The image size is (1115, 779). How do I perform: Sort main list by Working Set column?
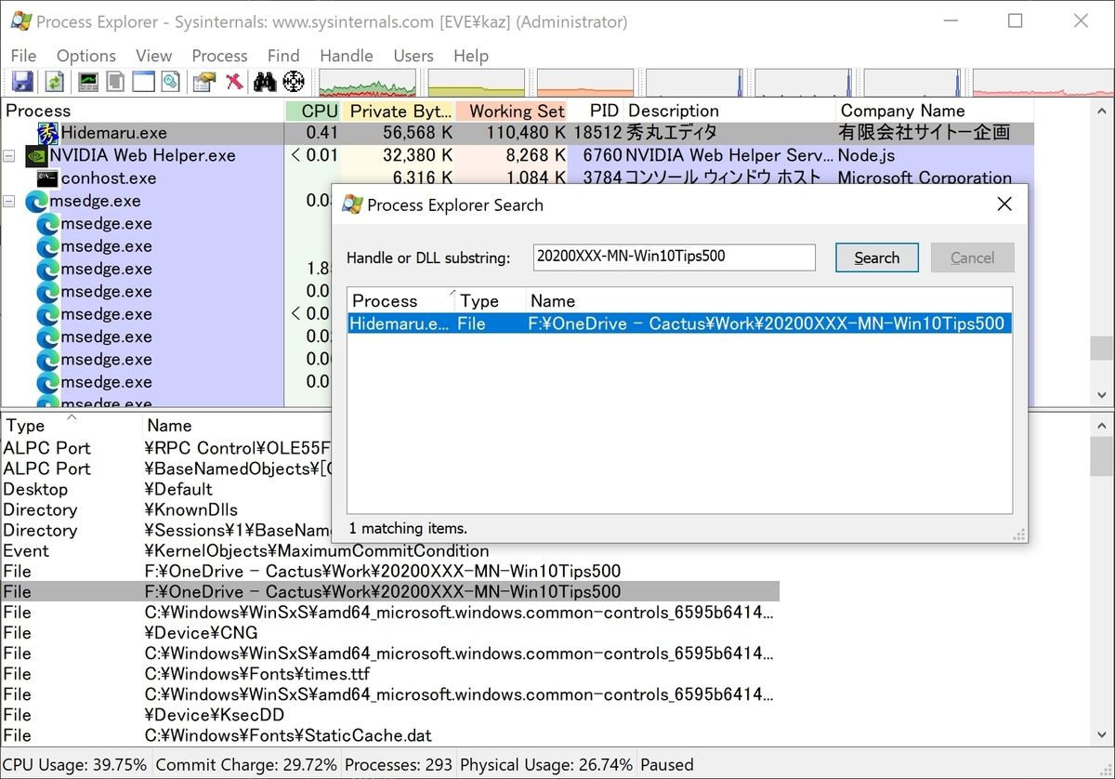(510, 111)
